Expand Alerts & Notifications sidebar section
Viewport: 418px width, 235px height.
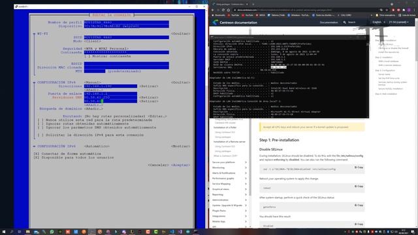pos(229,173)
